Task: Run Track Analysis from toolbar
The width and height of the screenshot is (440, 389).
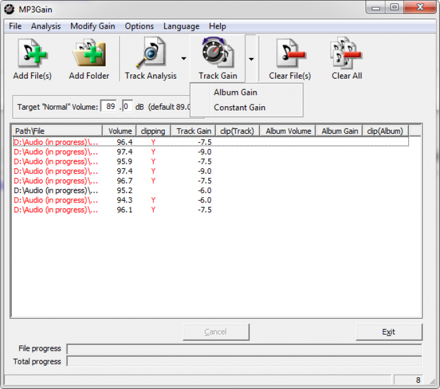Action: [x=151, y=59]
